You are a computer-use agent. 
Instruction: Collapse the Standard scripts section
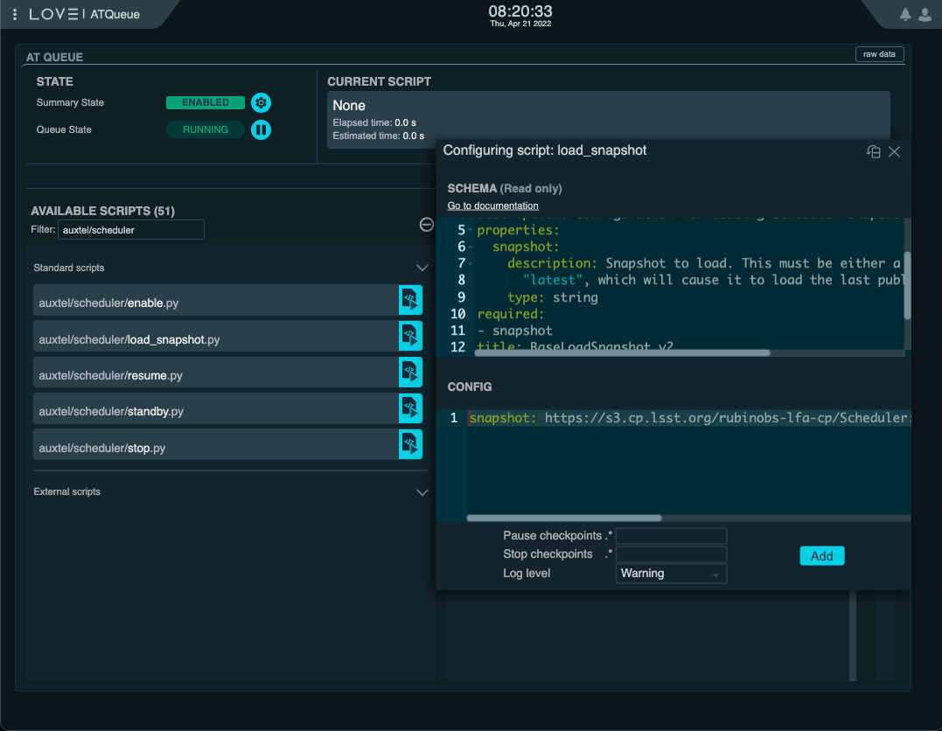click(x=422, y=268)
